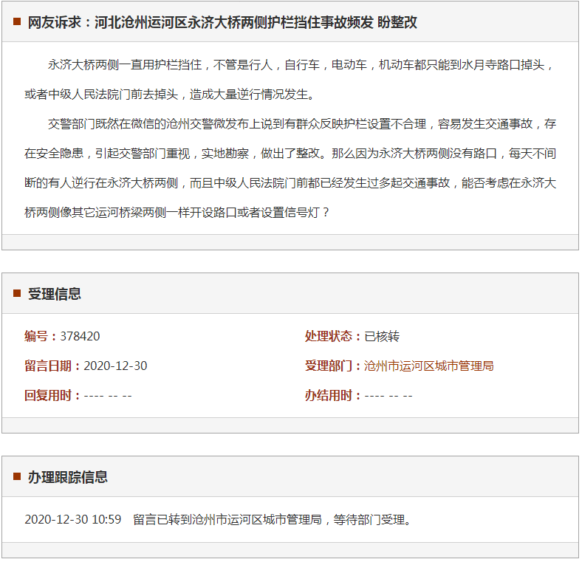Click the 留言日期 value 2020-12-30
Screen dimensions: 582x562
pos(115,366)
